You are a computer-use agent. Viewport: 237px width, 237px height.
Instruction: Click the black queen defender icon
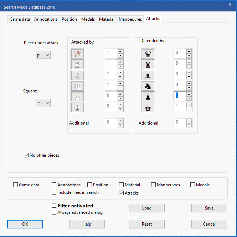pos(148,54)
